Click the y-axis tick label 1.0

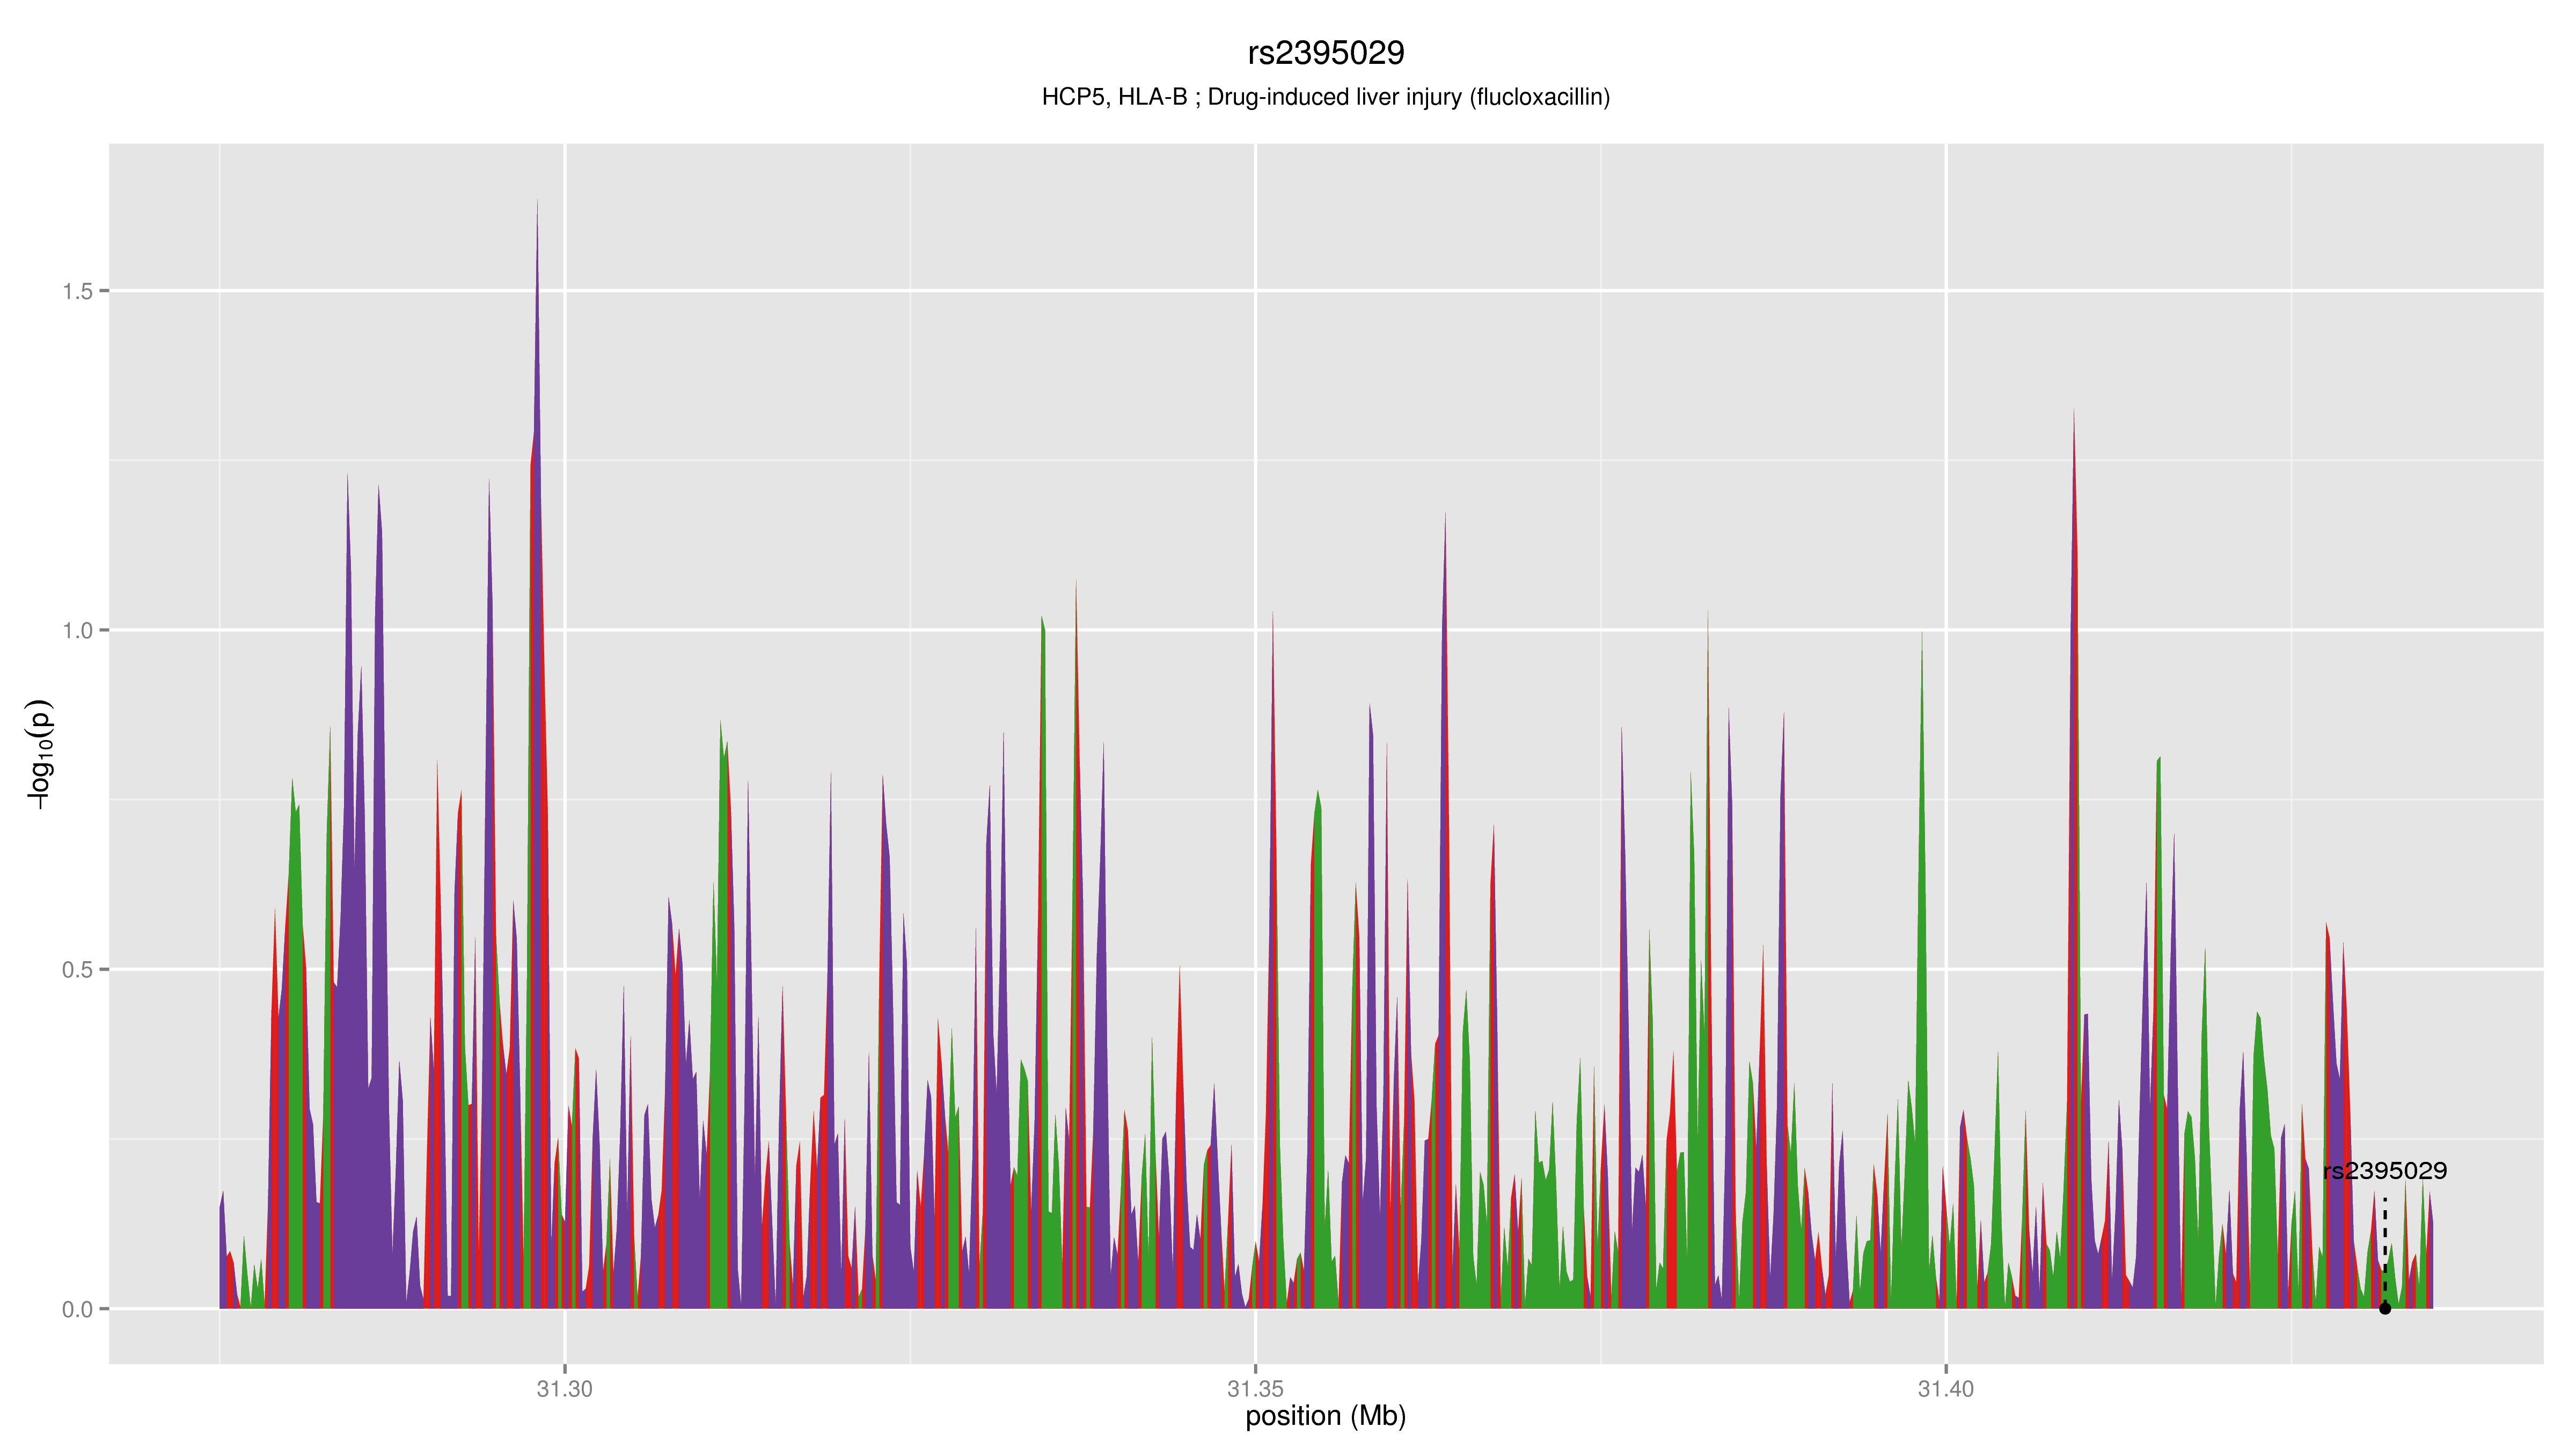click(x=77, y=630)
